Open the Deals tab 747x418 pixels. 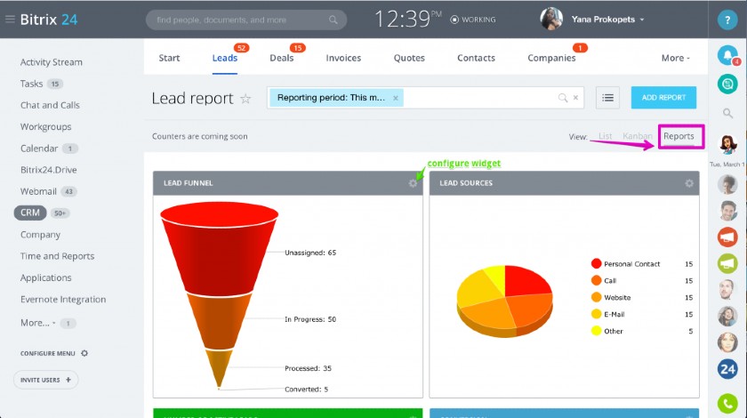pos(282,58)
